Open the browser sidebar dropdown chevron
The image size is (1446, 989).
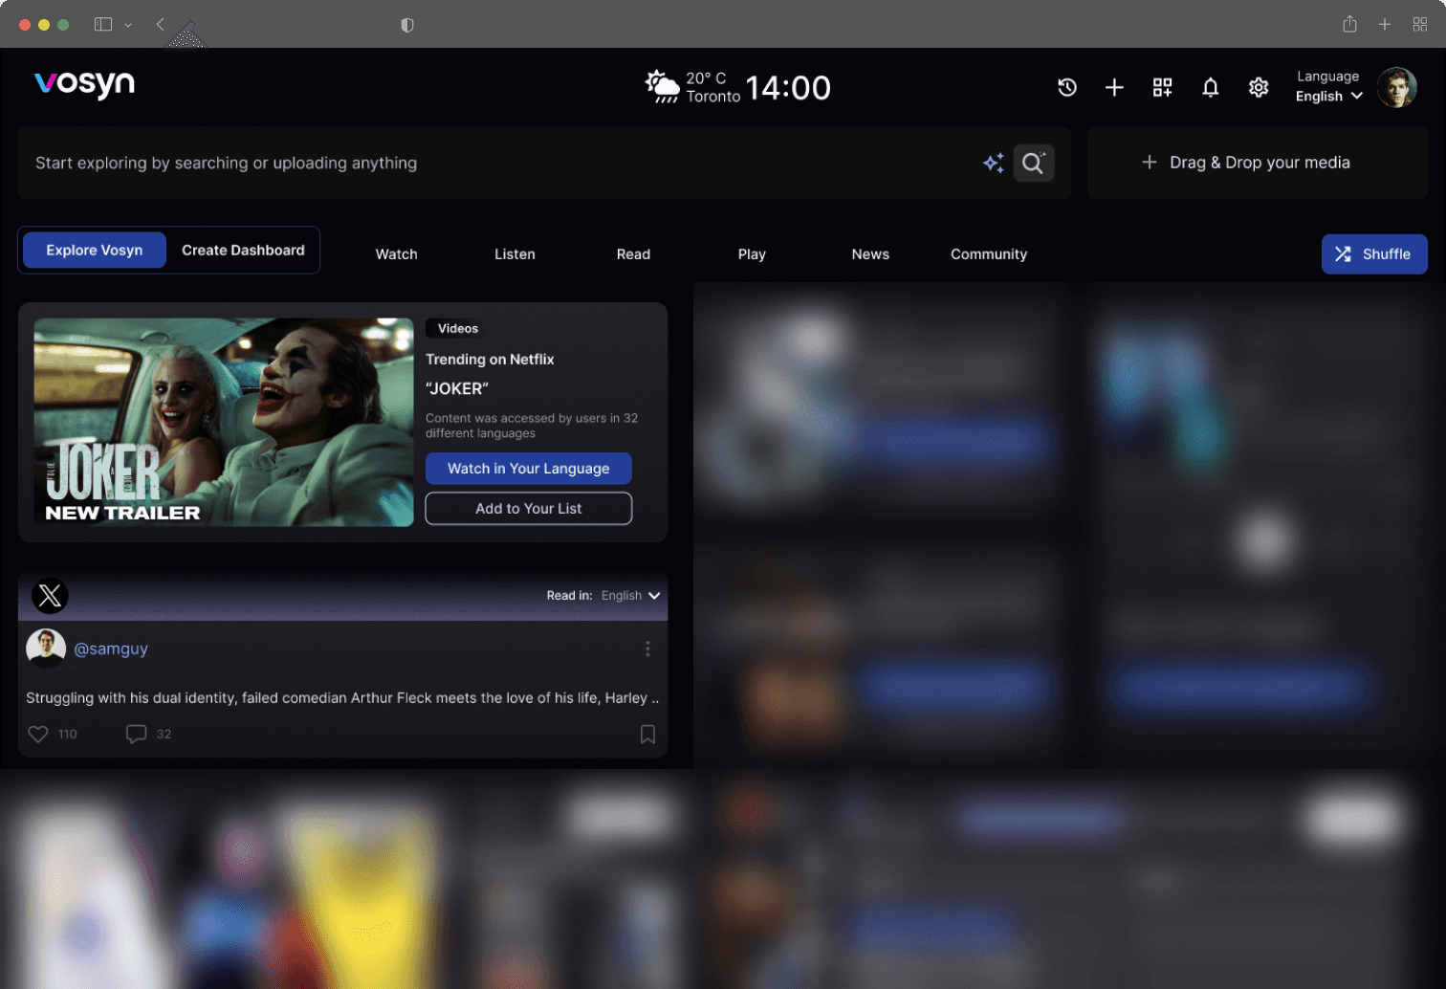point(127,25)
